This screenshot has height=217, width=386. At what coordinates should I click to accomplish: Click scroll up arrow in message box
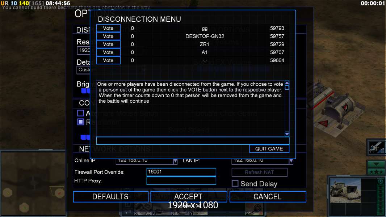pos(287,83)
